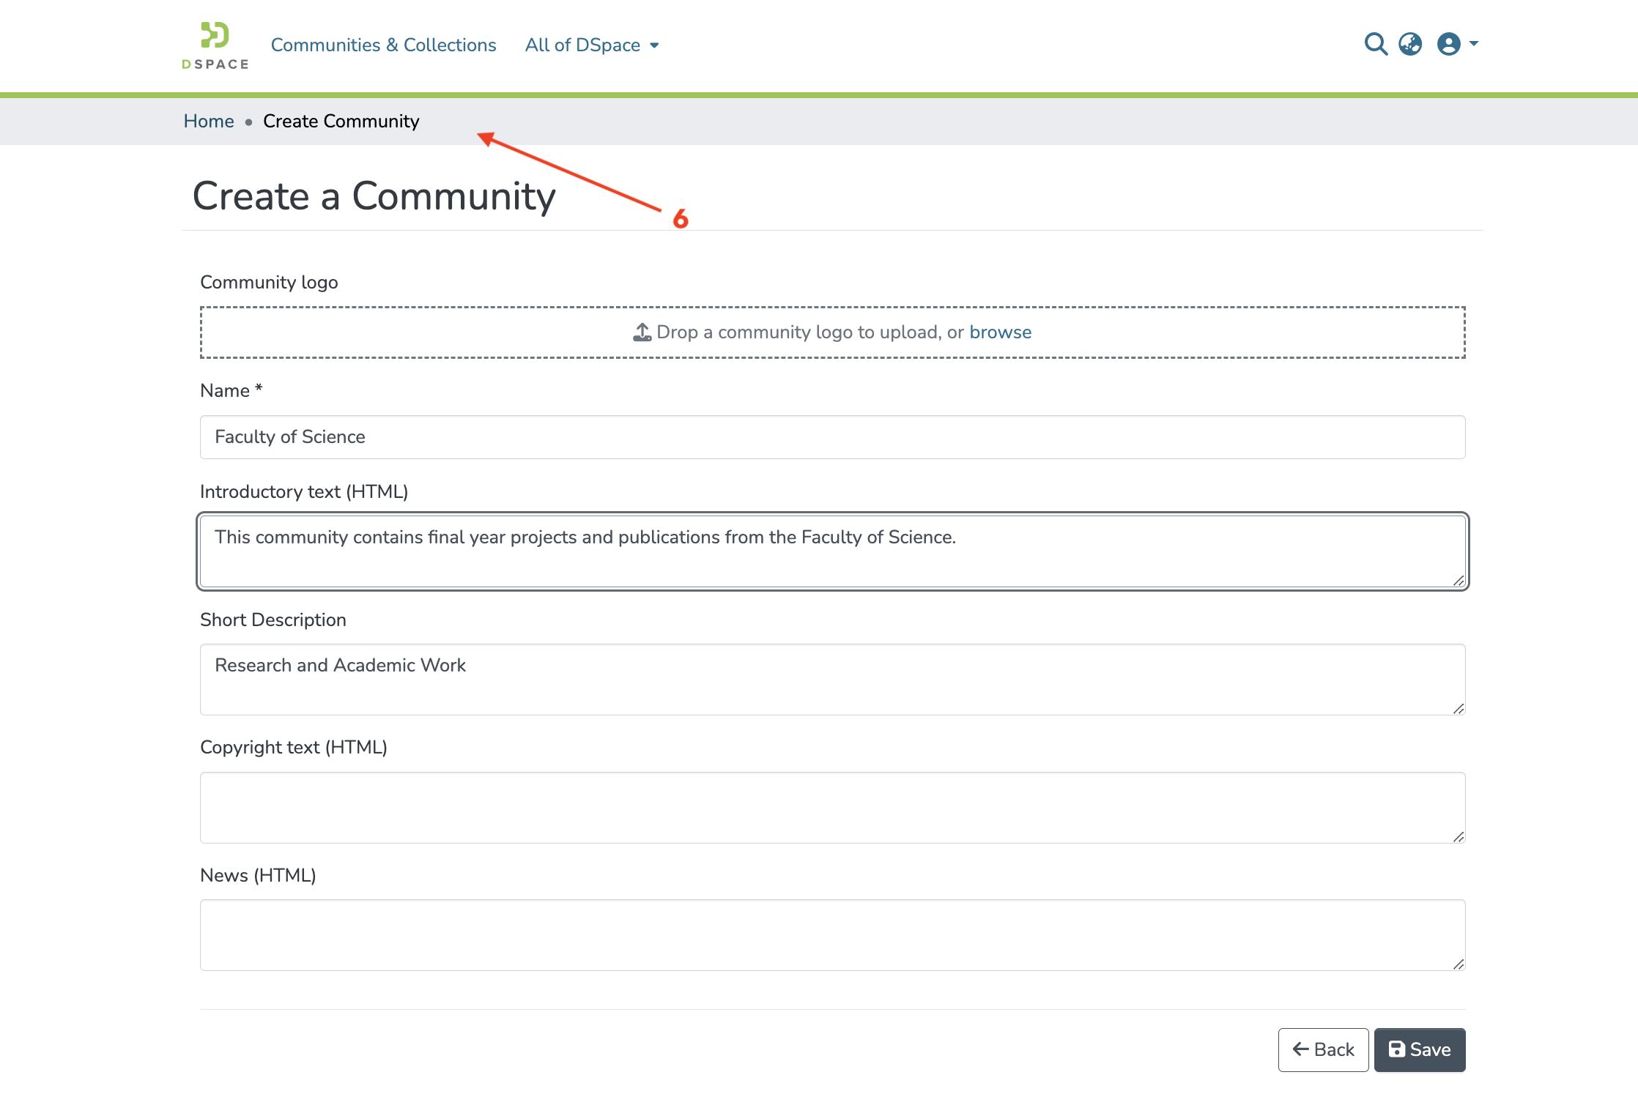Screen dimensions: 1638x1094
Task: Open the user profile avatar menu
Action: point(1449,45)
